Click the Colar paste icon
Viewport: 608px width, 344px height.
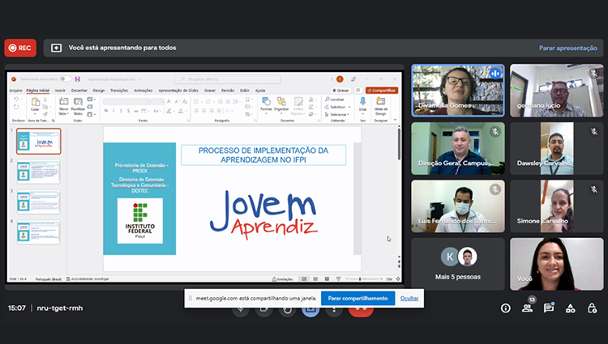click(x=35, y=104)
